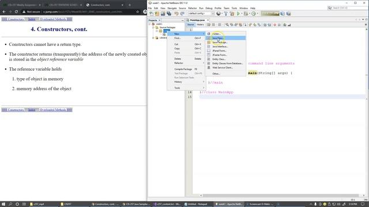Viewport: 369px width, 207px height.
Task: Choose JFrame Form from the New submenu
Action: [225, 55]
